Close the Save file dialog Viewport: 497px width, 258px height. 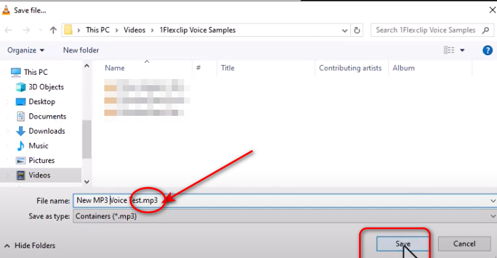[492, 10]
